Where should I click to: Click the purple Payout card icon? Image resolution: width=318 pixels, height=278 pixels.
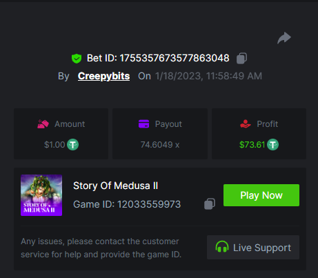point(143,124)
